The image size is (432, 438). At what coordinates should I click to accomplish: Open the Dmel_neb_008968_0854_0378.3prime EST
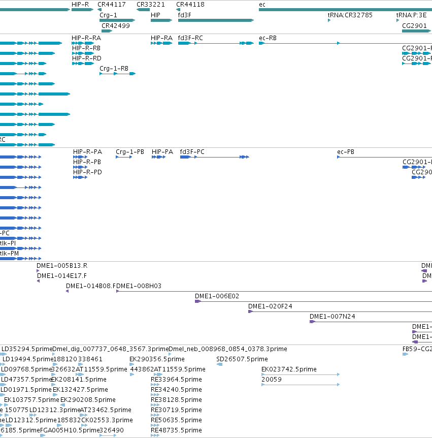tap(170, 354)
